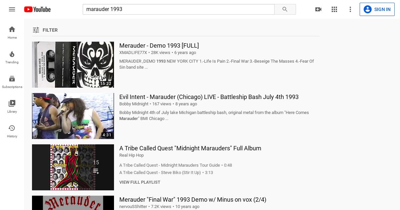
Task: Click the 'Bobby Midnight 4th of July' description
Action: 214,116
